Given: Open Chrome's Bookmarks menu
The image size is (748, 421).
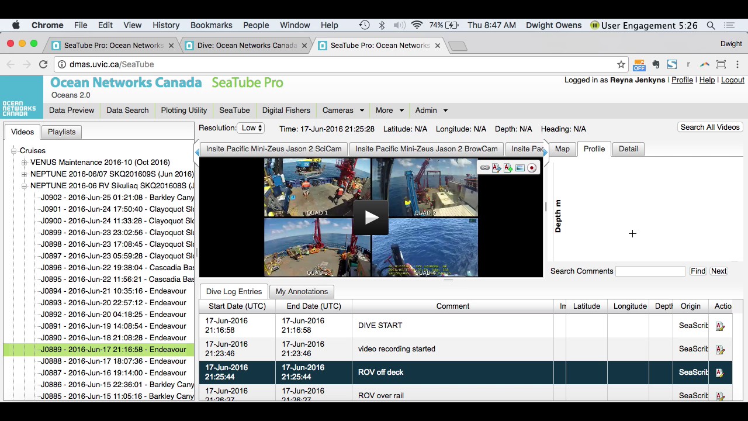Looking at the screenshot, I should tap(211, 25).
